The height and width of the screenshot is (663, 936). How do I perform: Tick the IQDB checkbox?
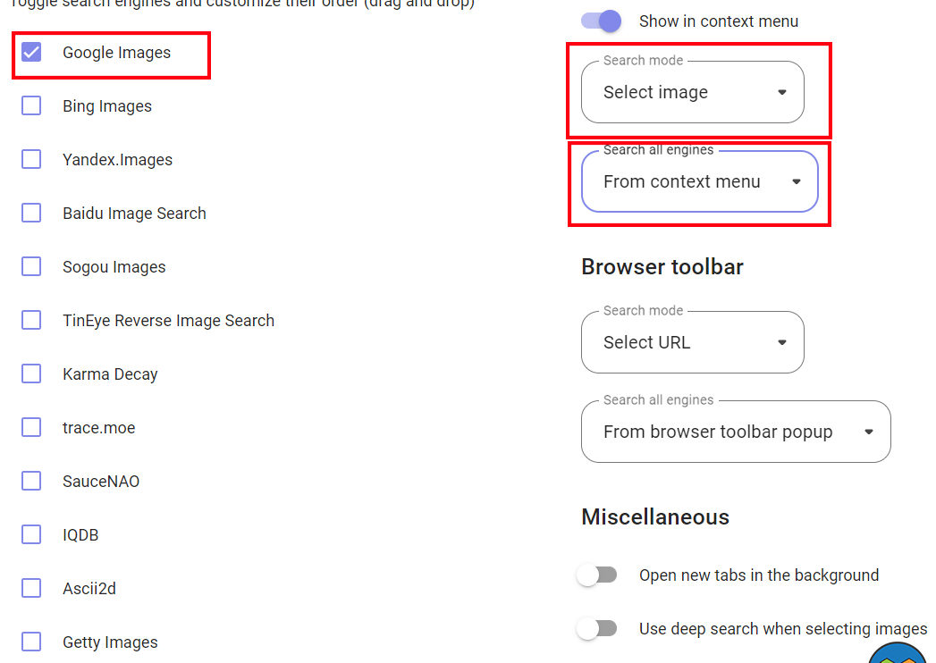(x=31, y=535)
